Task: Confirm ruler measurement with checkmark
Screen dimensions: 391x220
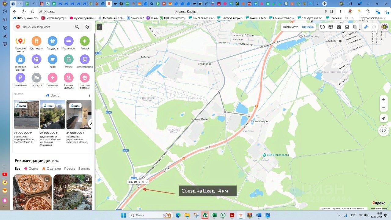Action: tap(147, 182)
